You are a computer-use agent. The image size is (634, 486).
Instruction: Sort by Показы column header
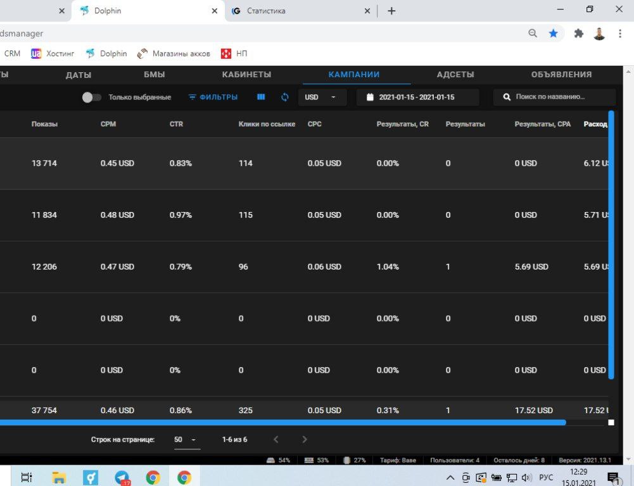click(44, 124)
